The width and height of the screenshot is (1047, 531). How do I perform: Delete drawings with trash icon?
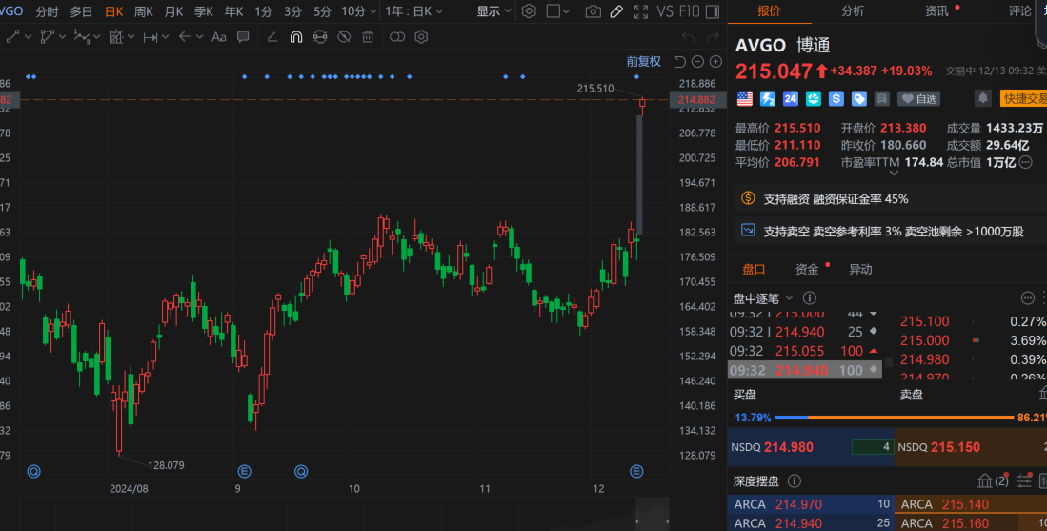click(x=368, y=37)
